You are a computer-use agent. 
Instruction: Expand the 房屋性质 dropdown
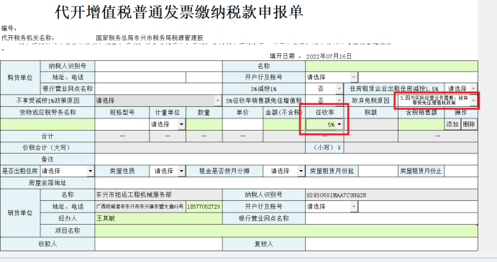point(168,171)
